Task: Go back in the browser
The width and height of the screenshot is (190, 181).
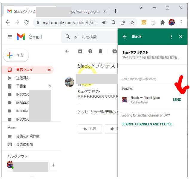Action: click(x=8, y=22)
